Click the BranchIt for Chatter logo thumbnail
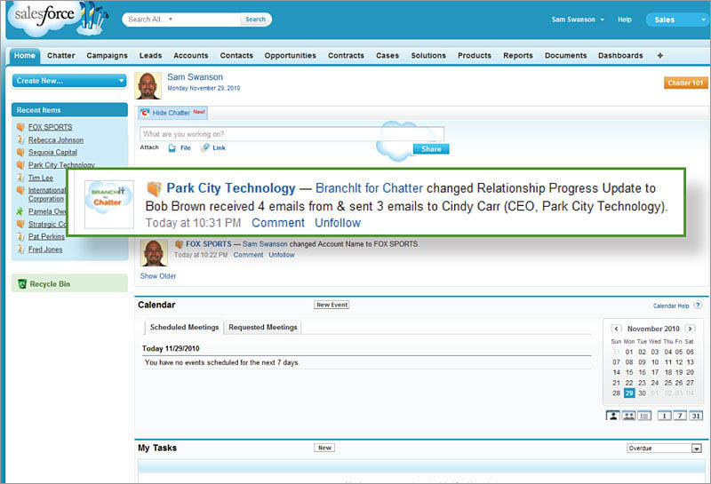Viewport: 711px width, 484px height. pos(108,204)
